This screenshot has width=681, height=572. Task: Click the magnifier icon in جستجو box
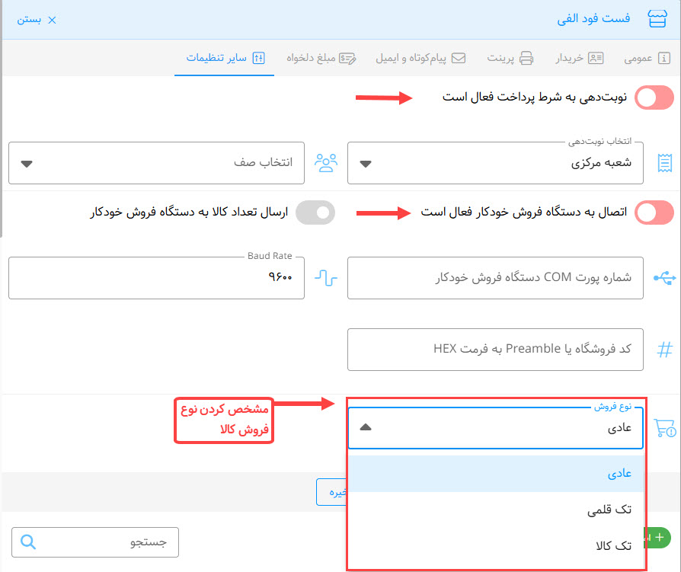point(29,542)
